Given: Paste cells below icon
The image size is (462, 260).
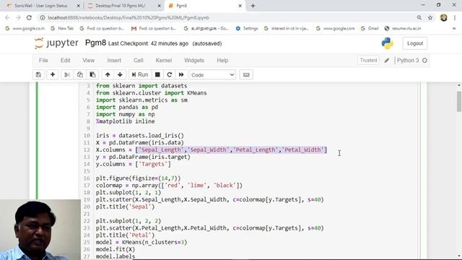Looking at the screenshot, I should pyautogui.click(x=92, y=75).
